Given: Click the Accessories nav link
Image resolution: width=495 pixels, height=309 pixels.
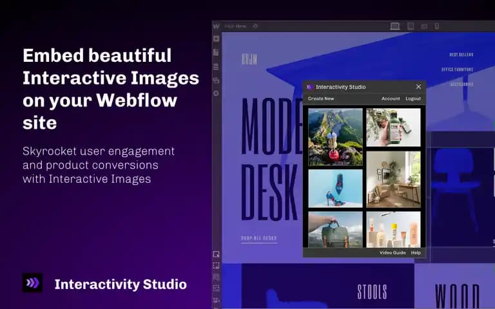Looking at the screenshot, I should 461,84.
